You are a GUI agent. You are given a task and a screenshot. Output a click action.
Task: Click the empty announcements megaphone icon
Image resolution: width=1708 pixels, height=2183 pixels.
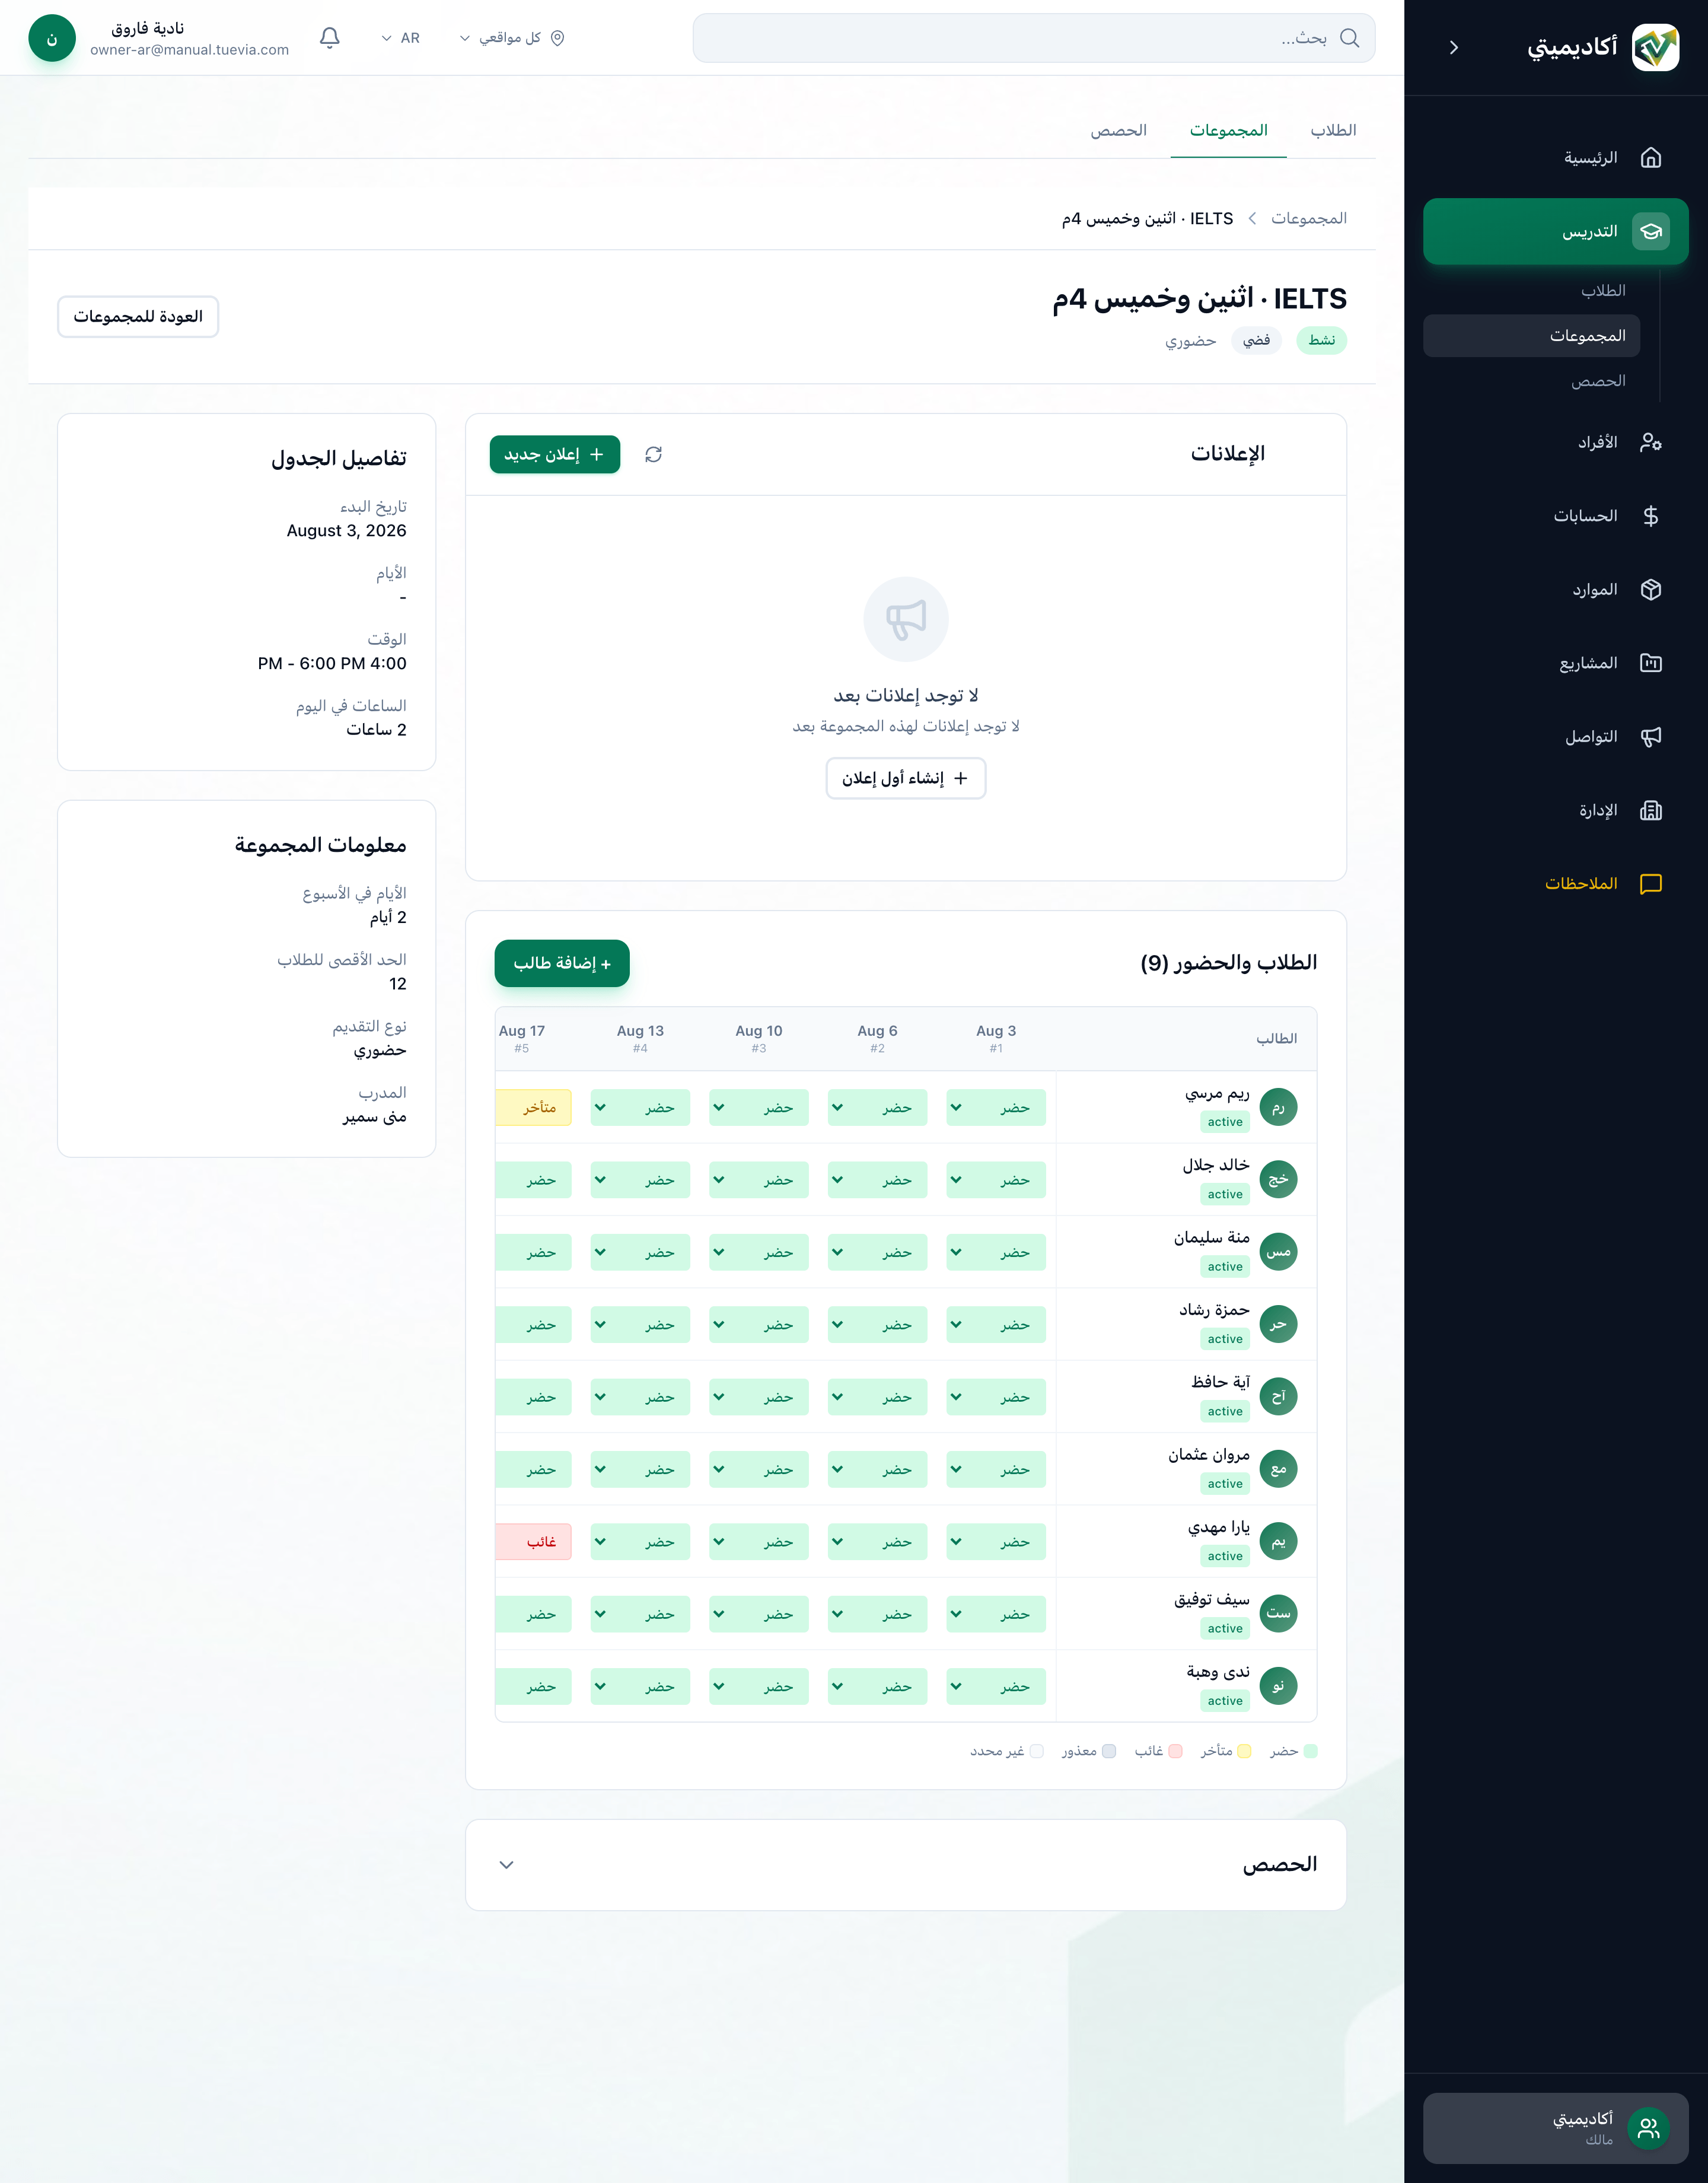[x=906, y=619]
